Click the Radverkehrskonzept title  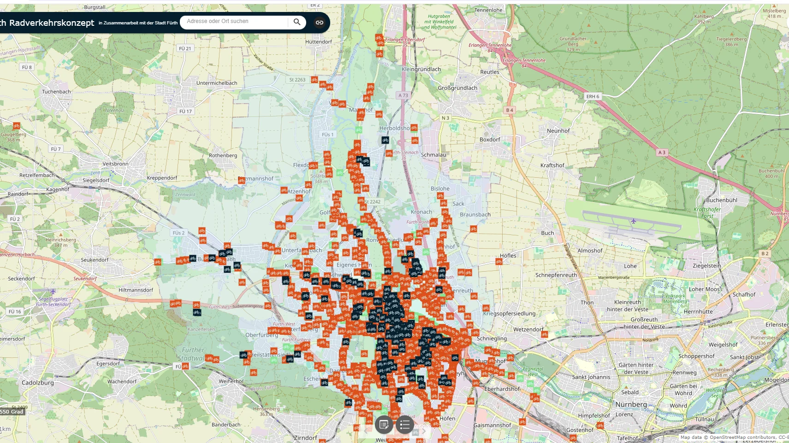tap(51, 23)
